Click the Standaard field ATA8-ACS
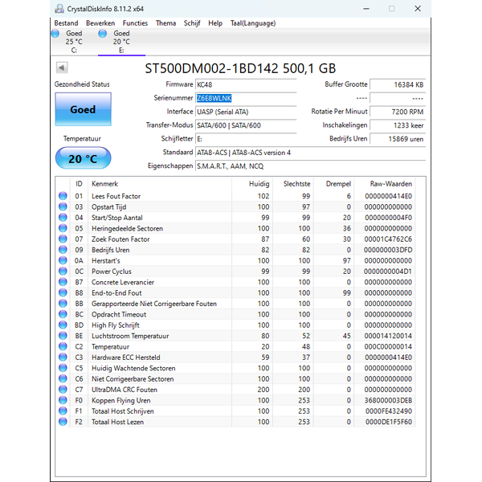The height and width of the screenshot is (482, 482). [x=310, y=153]
